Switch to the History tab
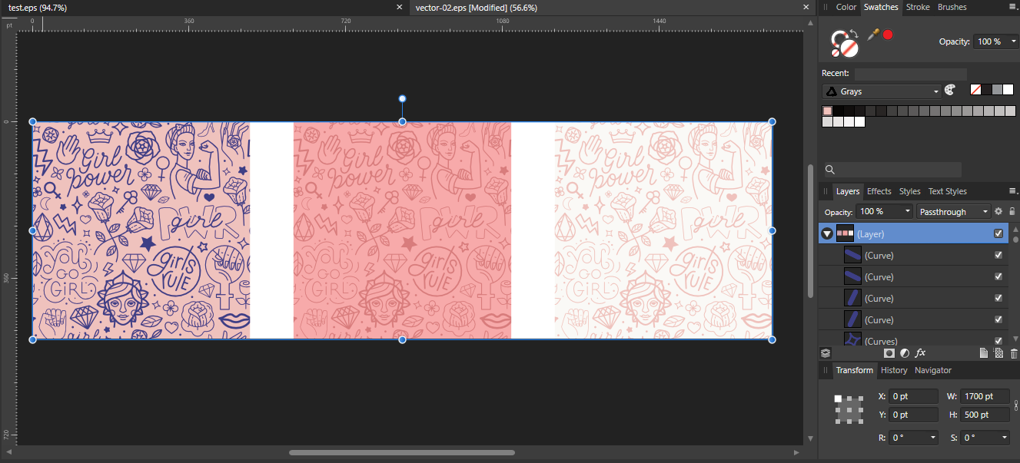The image size is (1020, 463). [x=894, y=370]
